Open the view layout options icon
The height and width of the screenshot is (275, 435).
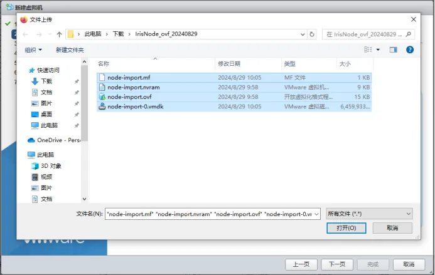click(x=368, y=49)
